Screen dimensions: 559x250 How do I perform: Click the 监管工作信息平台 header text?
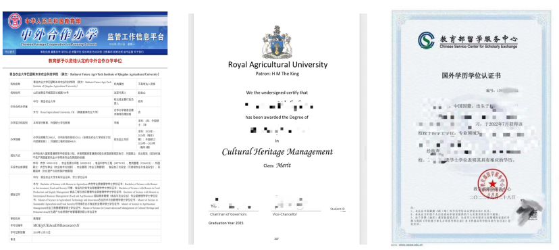[136, 36]
